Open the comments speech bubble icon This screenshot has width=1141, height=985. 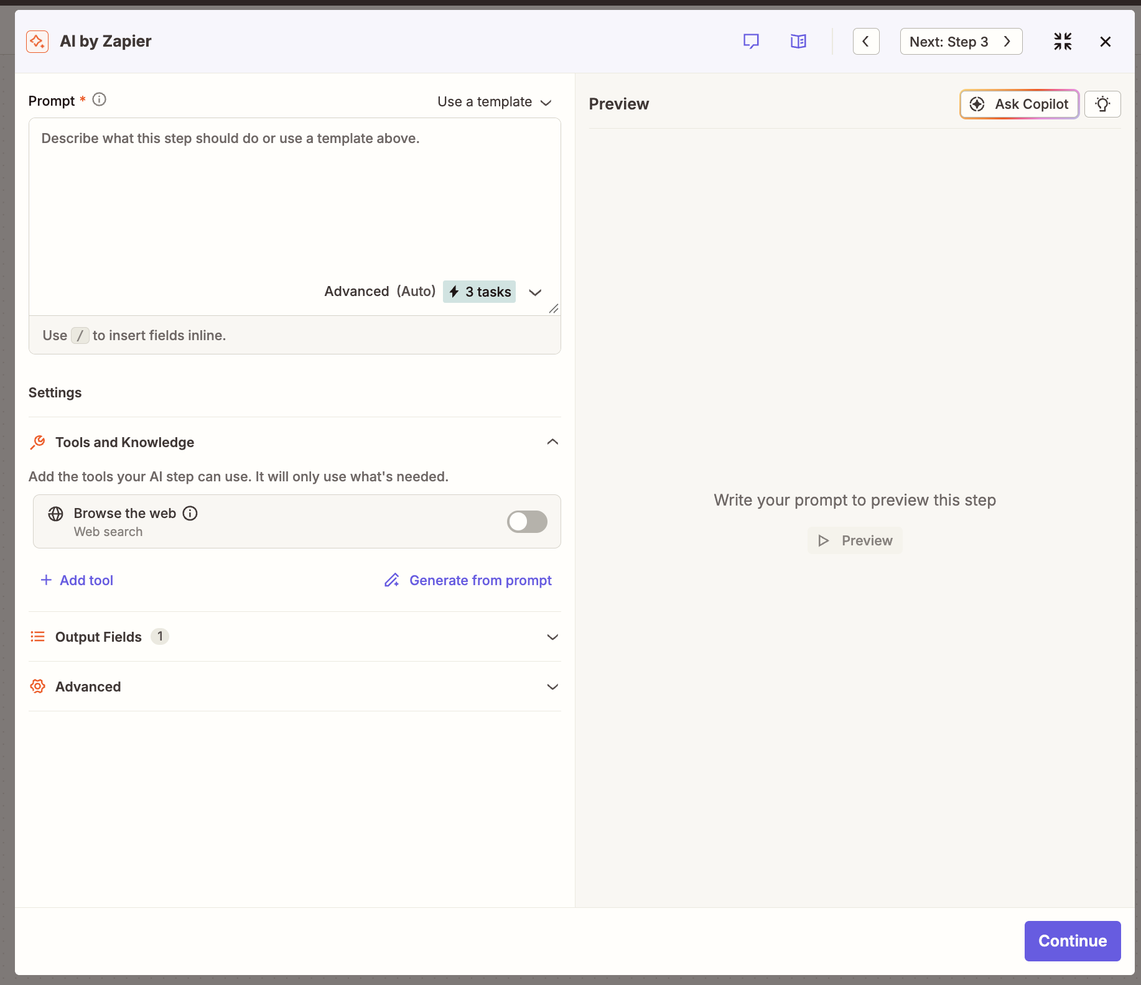pos(751,42)
